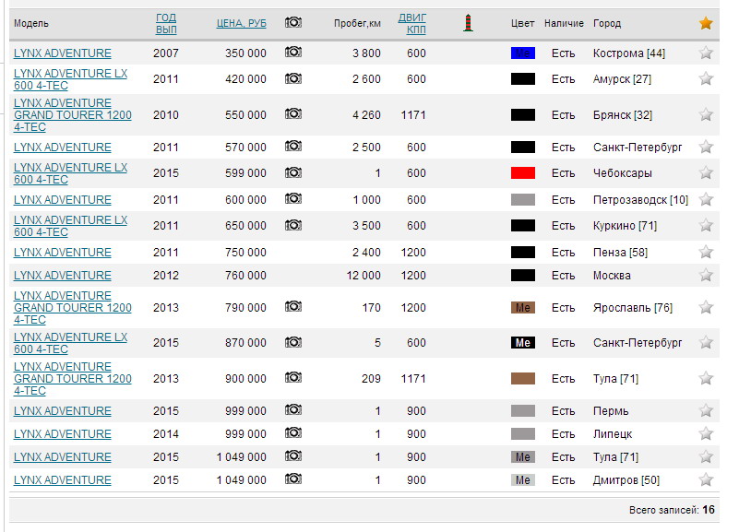Viewport: 739px width, 532px height.
Task: Open the Grand Tourer 1200 listing from Брянск
Action: [73, 115]
